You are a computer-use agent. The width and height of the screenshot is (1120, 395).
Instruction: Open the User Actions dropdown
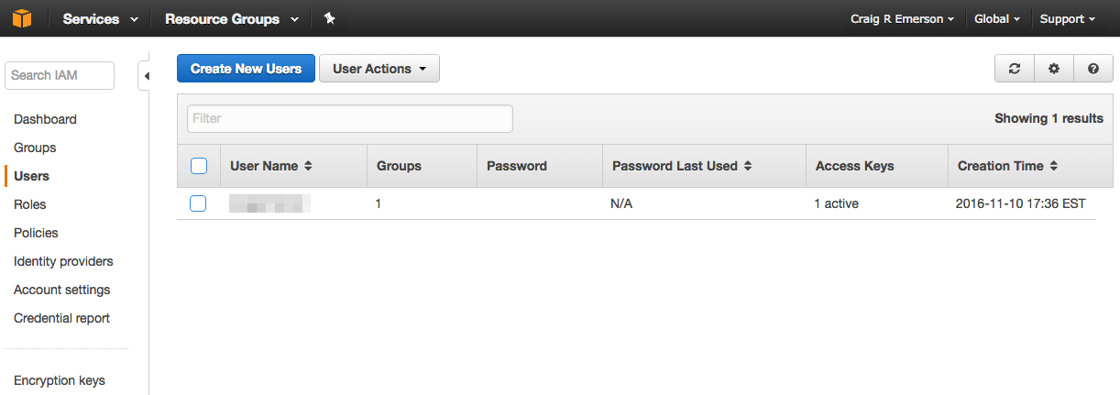tap(379, 69)
